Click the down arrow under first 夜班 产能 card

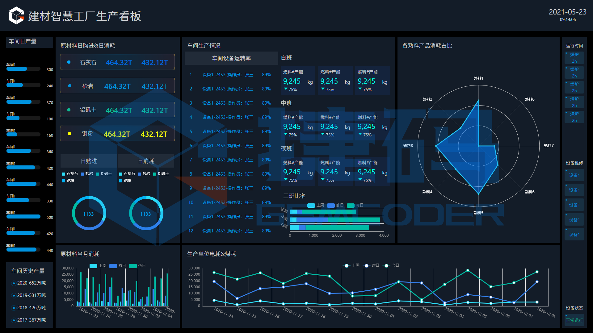[286, 180]
